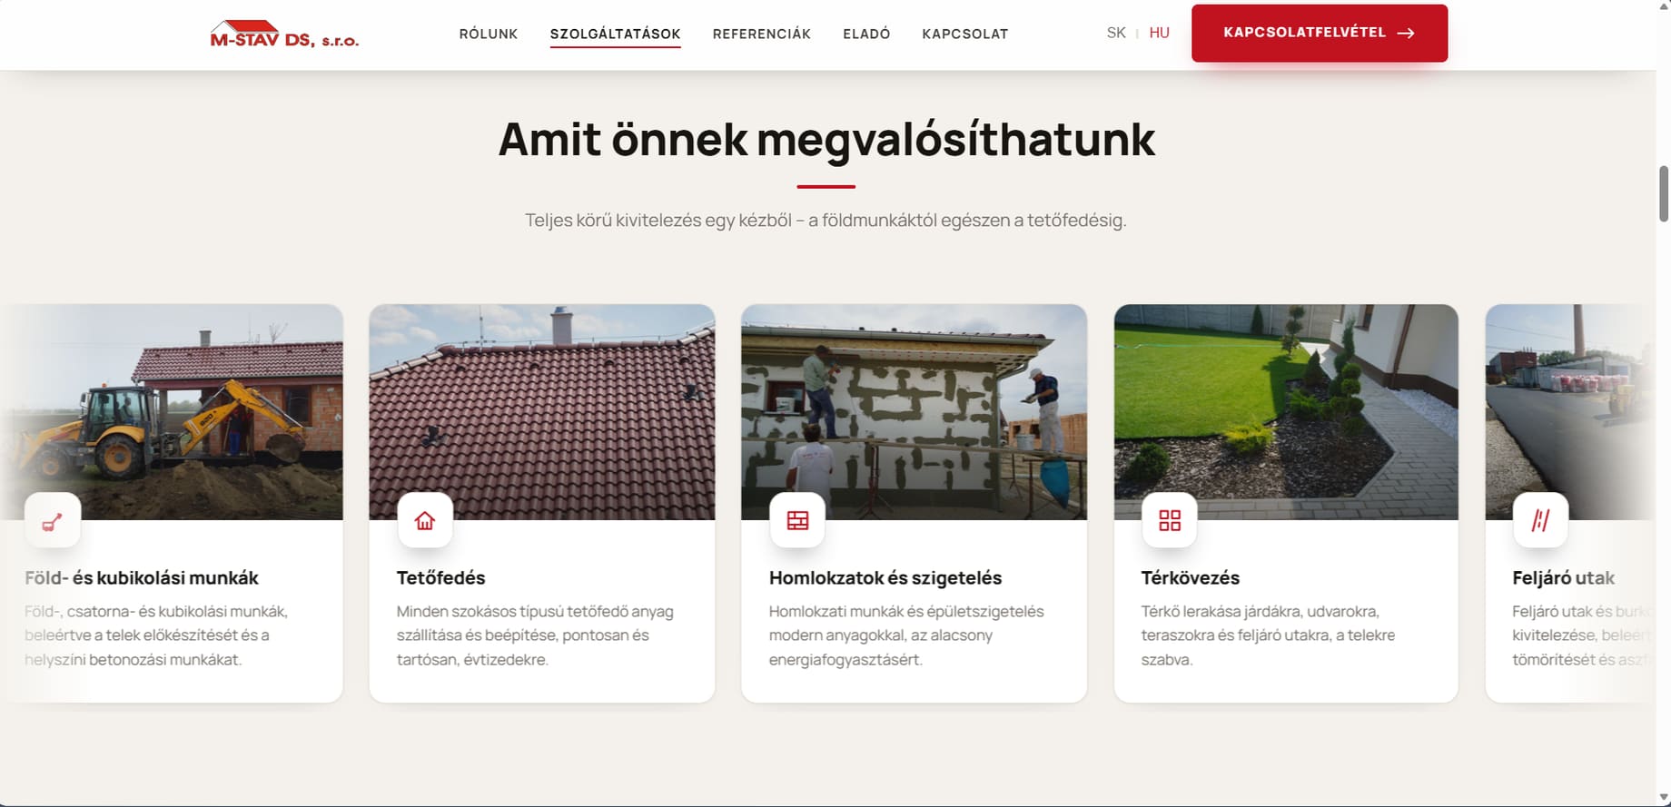Click the arrow in Kapcsolatfelvétel button

point(1406,33)
